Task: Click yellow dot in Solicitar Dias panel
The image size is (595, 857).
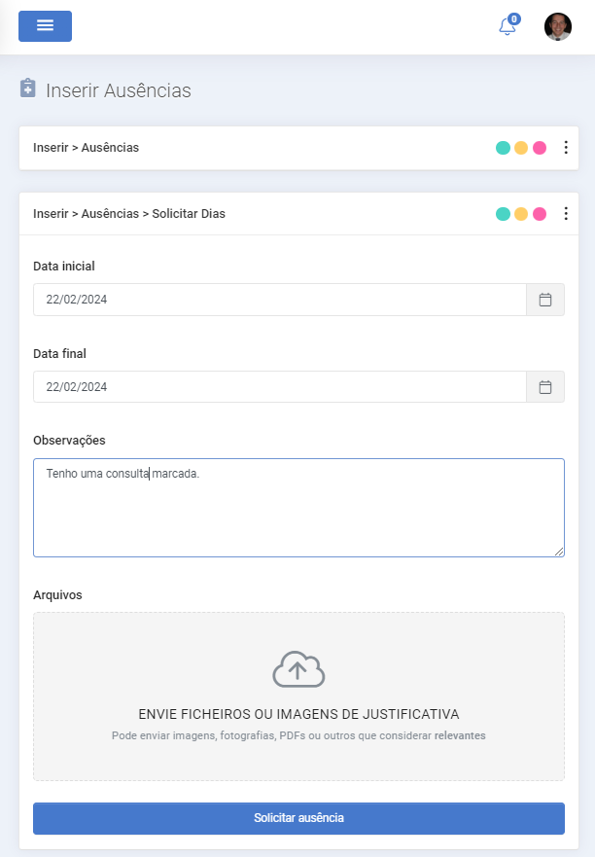Action: point(521,214)
